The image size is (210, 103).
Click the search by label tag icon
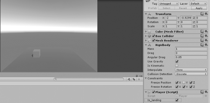[x=134, y=79]
